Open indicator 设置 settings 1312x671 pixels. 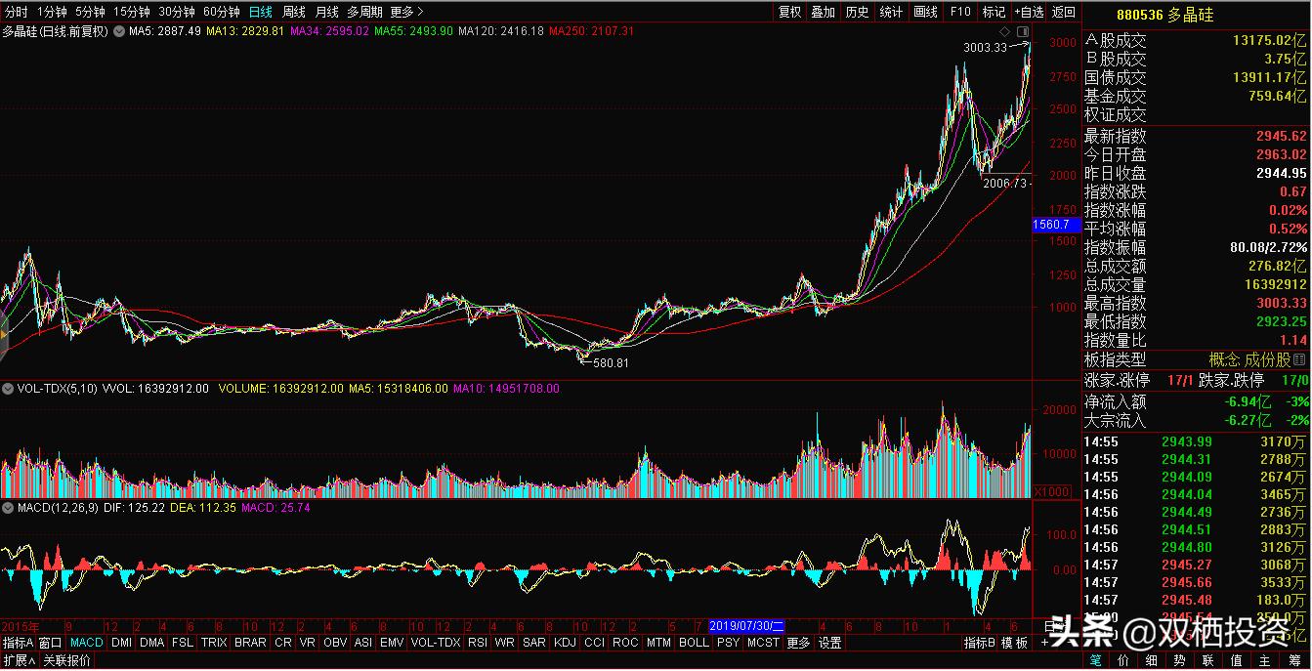point(830,643)
